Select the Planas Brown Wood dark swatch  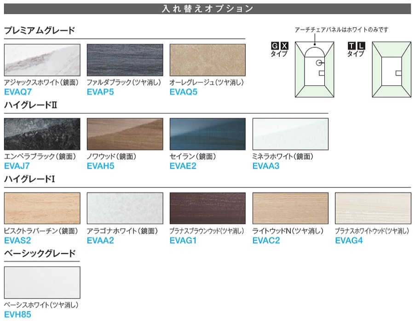(x=207, y=209)
